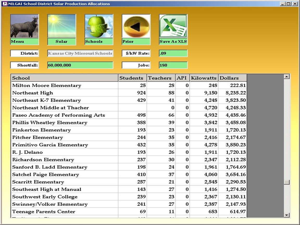300x225 pixels.
Task: Click the Solar label button
Action: coord(62,41)
